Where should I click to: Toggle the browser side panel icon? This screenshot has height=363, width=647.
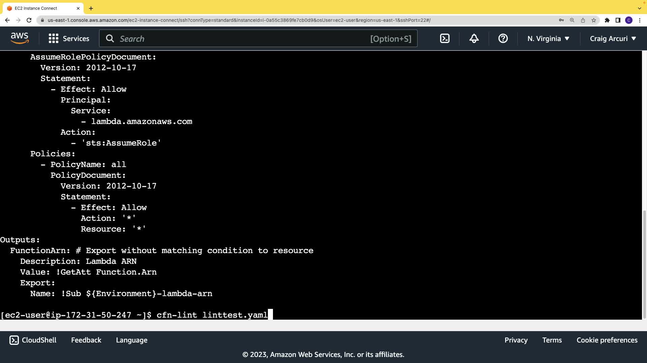618,20
